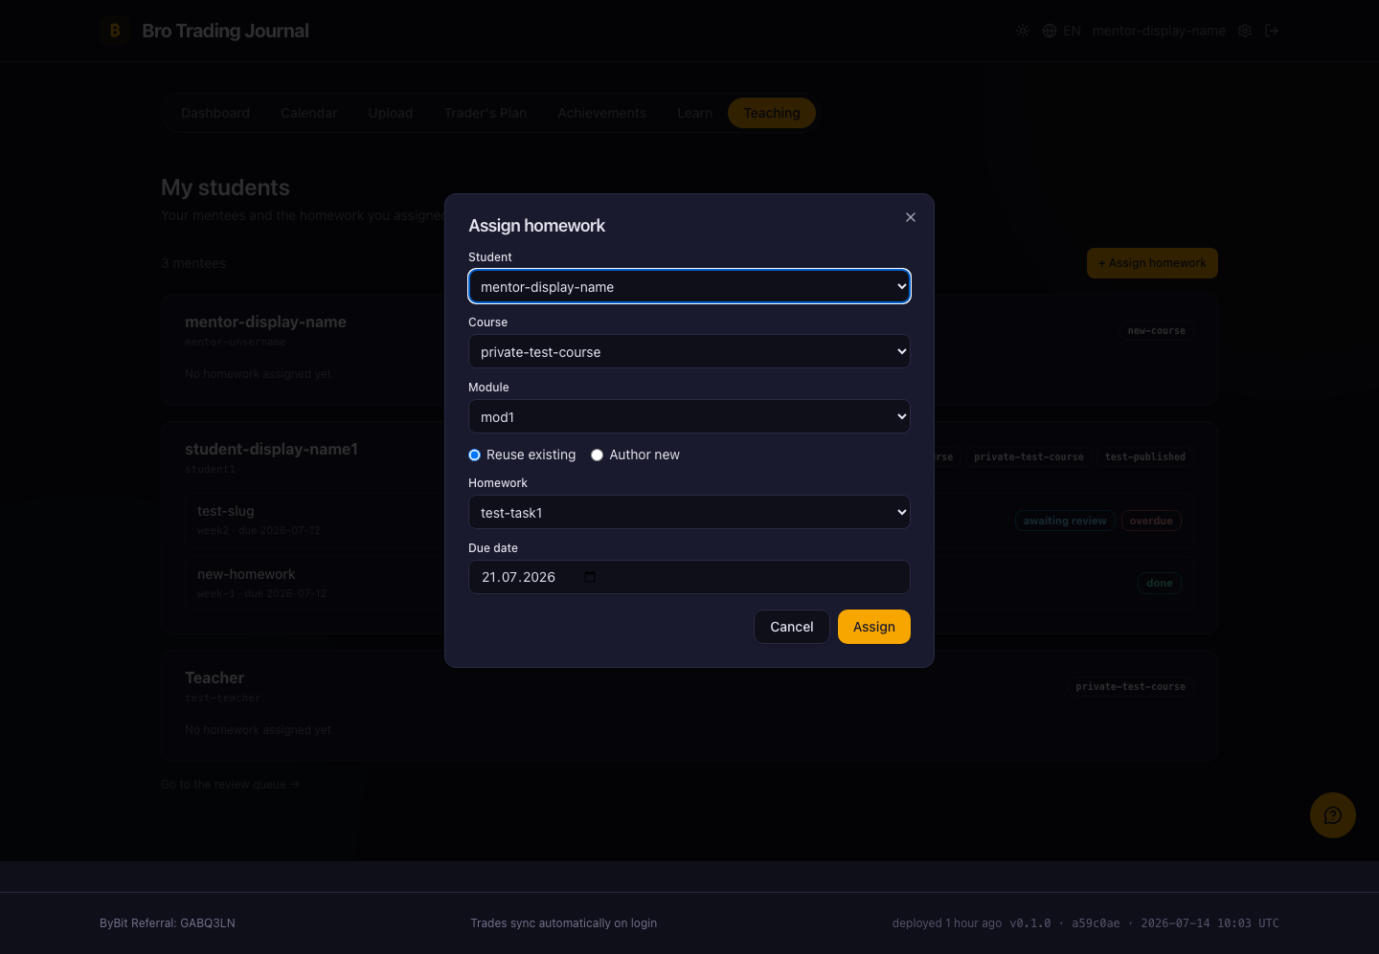Click the calendar picker icon in Due date
The image size is (1379, 954).
(x=590, y=577)
